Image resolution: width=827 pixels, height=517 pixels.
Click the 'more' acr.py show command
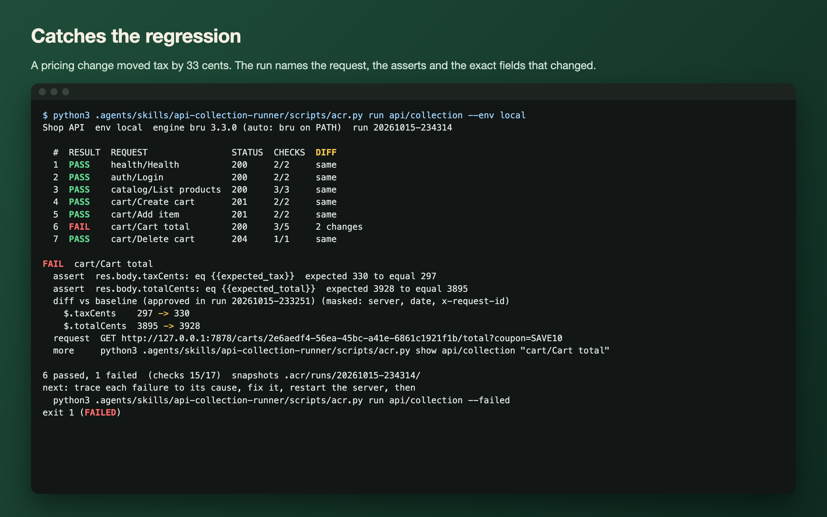pyautogui.click(x=355, y=351)
